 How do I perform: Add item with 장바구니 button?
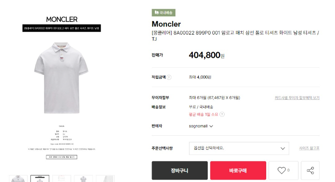coord(180,170)
